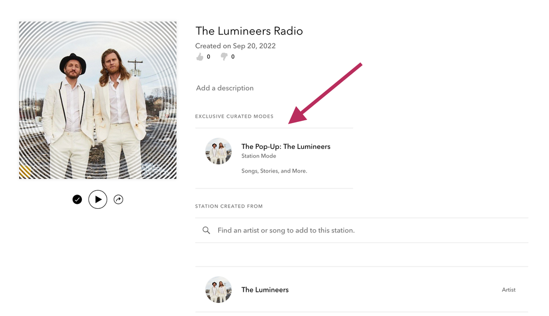Click the thumbs down icon
The height and width of the screenshot is (316, 549).
224,57
